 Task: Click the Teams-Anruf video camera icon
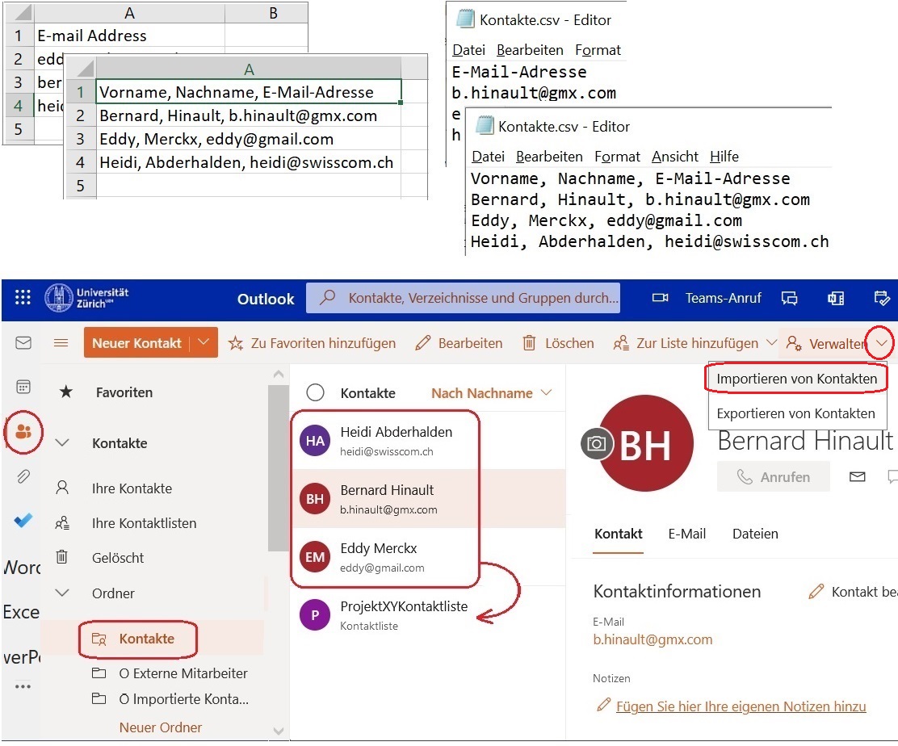pos(660,298)
